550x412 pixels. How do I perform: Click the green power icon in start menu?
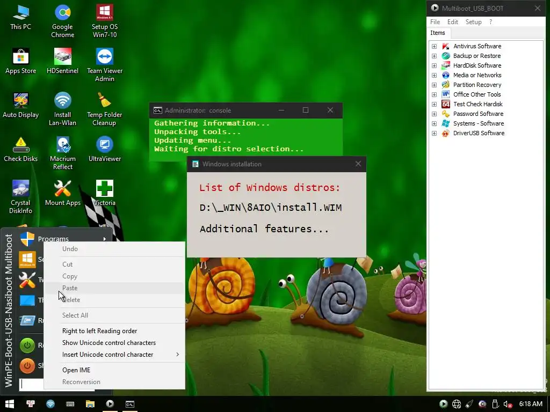27,345
